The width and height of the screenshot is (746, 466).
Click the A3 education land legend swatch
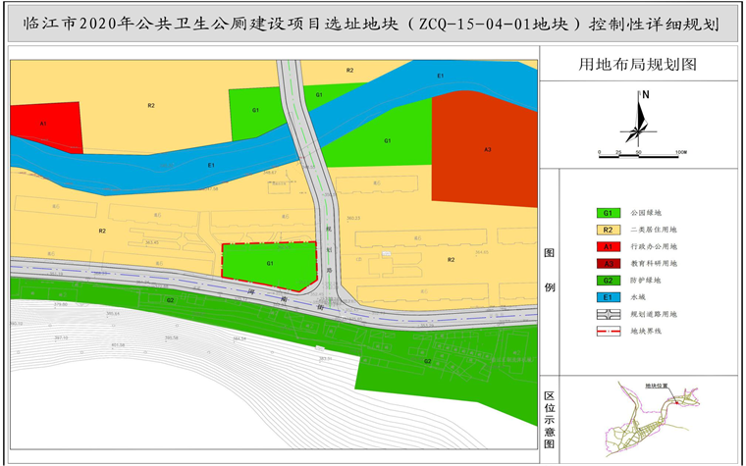tap(608, 263)
